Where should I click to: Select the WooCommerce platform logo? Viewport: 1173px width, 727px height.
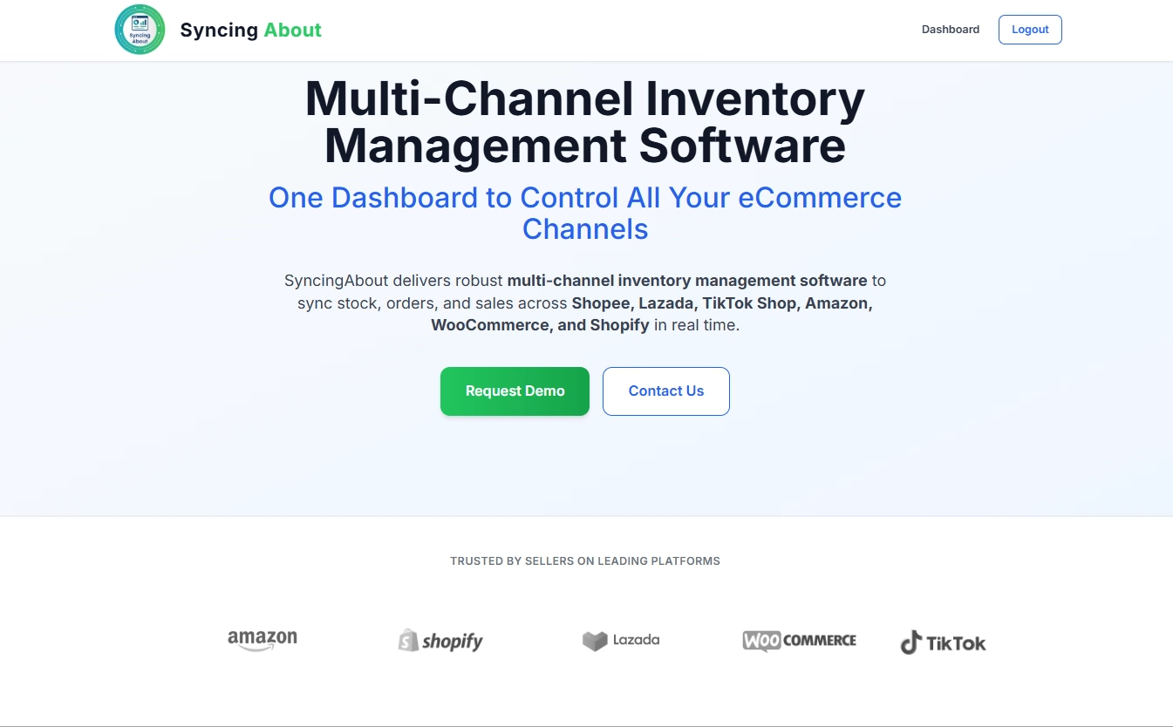tap(800, 642)
